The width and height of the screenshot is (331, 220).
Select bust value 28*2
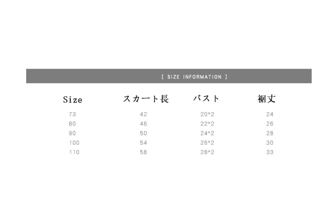[x=207, y=152]
